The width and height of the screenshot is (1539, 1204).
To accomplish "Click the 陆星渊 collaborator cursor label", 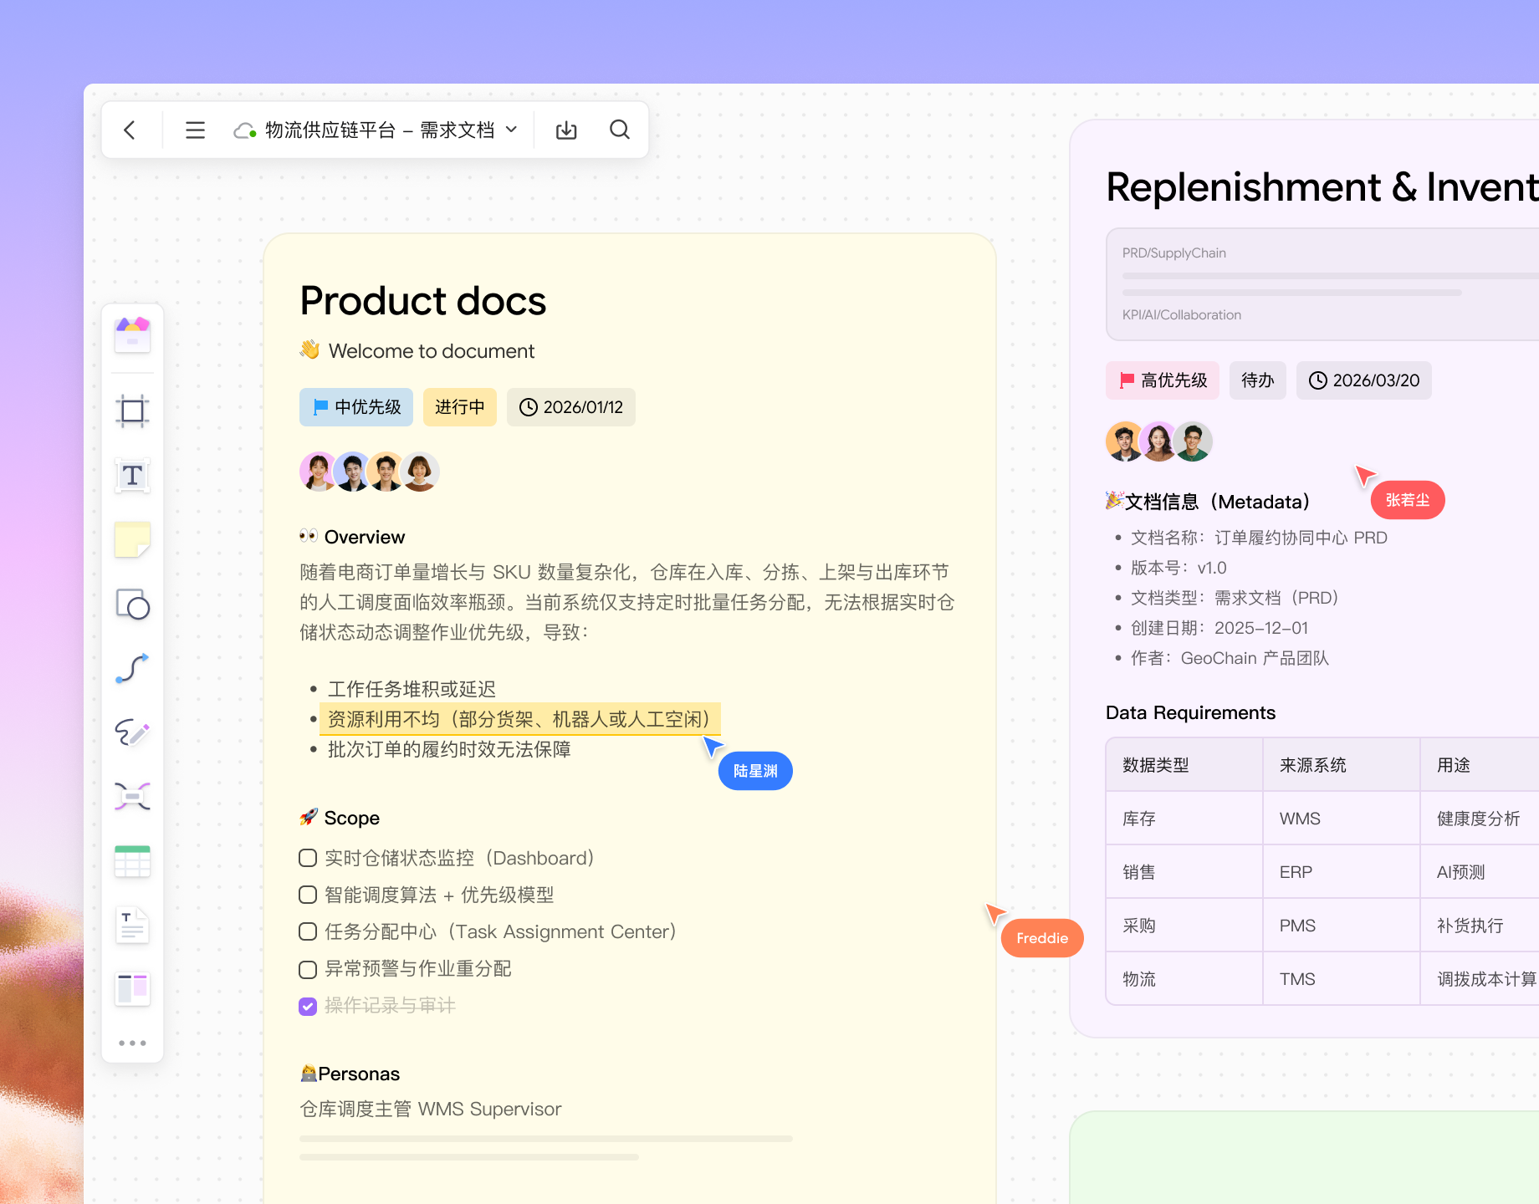I will [754, 771].
